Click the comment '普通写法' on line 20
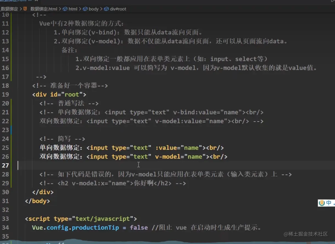 pyautogui.click(x=71, y=103)
